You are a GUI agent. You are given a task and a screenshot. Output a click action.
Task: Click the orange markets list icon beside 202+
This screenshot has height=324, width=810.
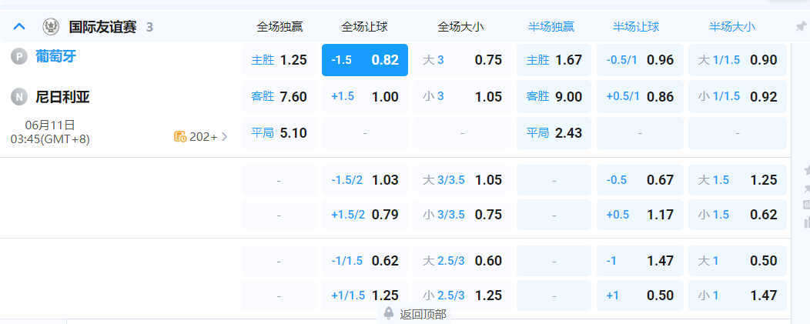coord(180,137)
